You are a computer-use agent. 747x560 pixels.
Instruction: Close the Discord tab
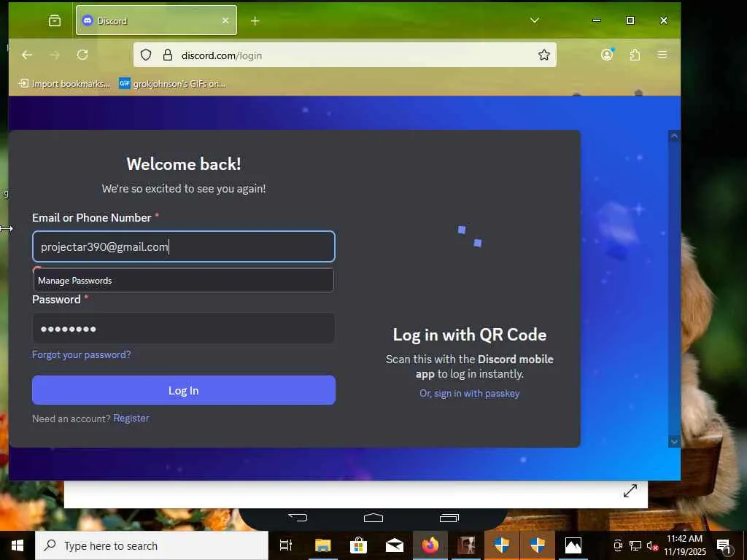pos(225,20)
